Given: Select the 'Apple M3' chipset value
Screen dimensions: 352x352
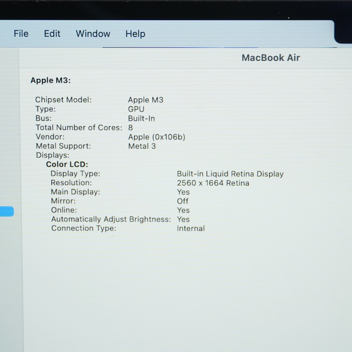Looking at the screenshot, I should [x=145, y=100].
